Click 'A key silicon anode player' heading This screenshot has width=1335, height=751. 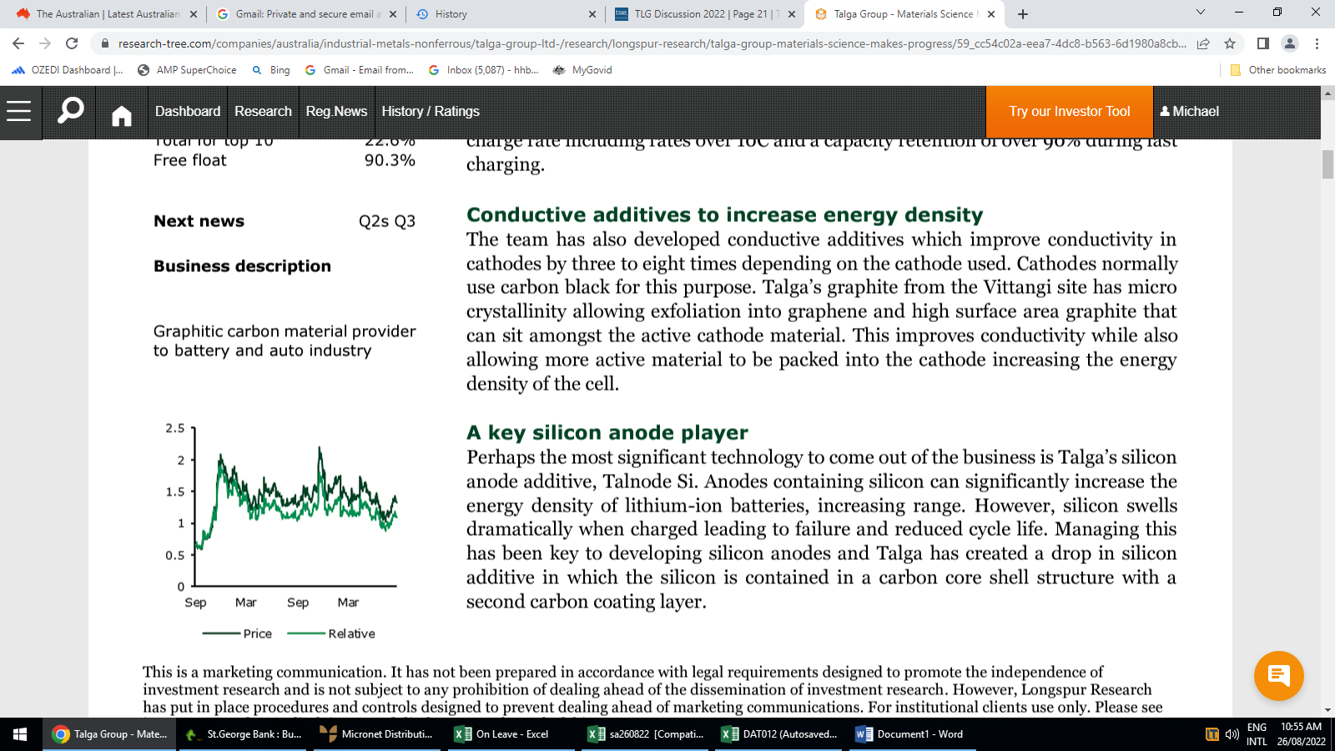(x=607, y=432)
